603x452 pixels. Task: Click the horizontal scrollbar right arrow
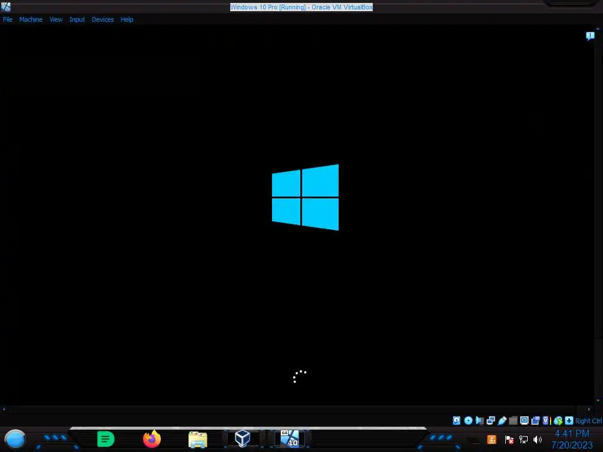[x=589, y=410]
